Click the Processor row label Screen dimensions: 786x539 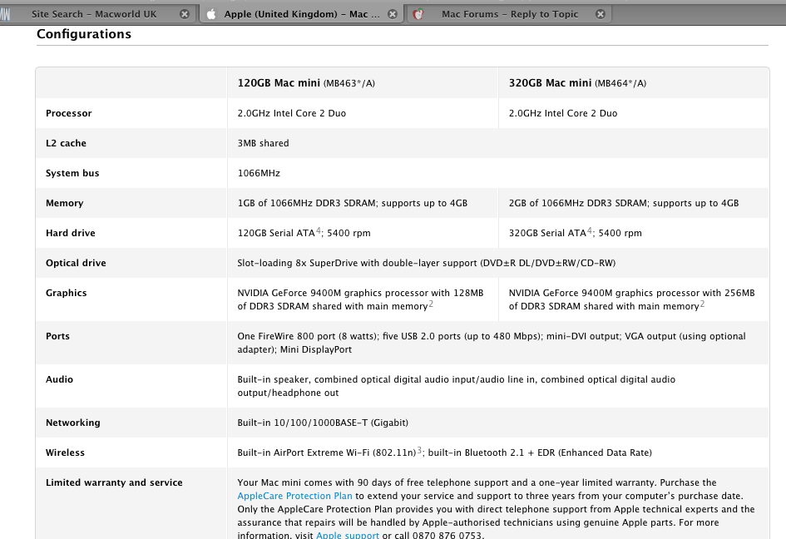click(x=69, y=113)
